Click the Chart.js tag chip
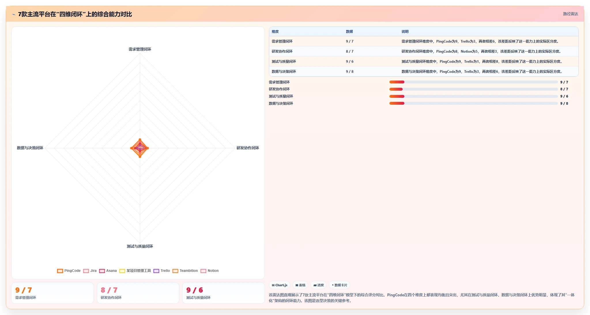The image size is (590, 315). click(x=280, y=285)
